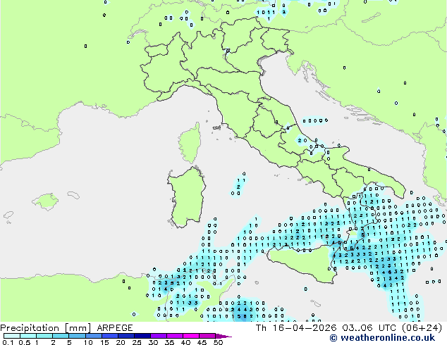
Task: Click the 25–30 mm dark blue swatch
Action: click(142, 336)
